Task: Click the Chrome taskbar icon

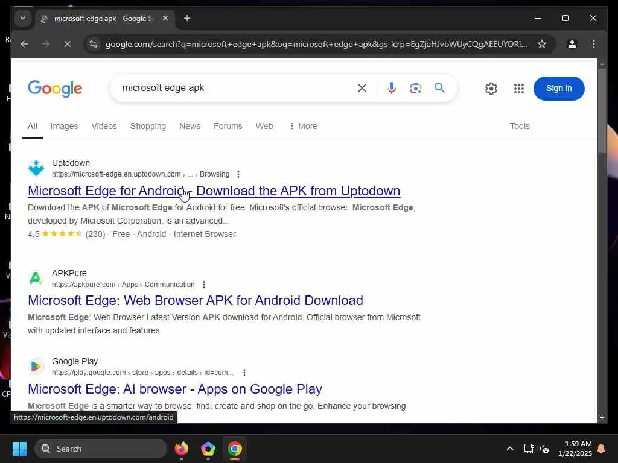Action: pos(235,449)
